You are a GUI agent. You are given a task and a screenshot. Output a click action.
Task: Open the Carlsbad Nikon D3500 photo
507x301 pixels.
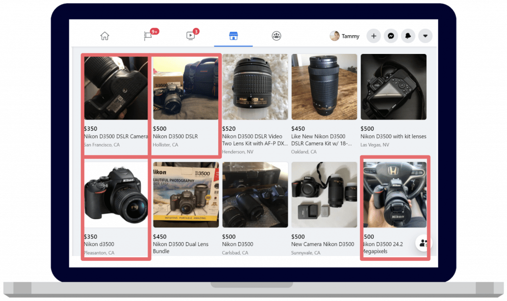click(255, 195)
